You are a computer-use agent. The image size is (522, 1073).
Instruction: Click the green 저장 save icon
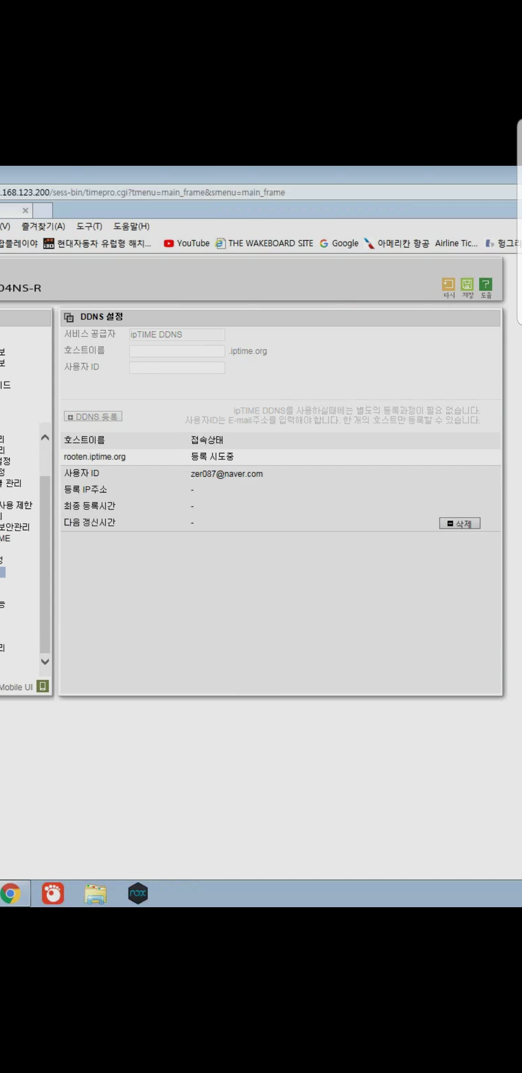tap(467, 284)
